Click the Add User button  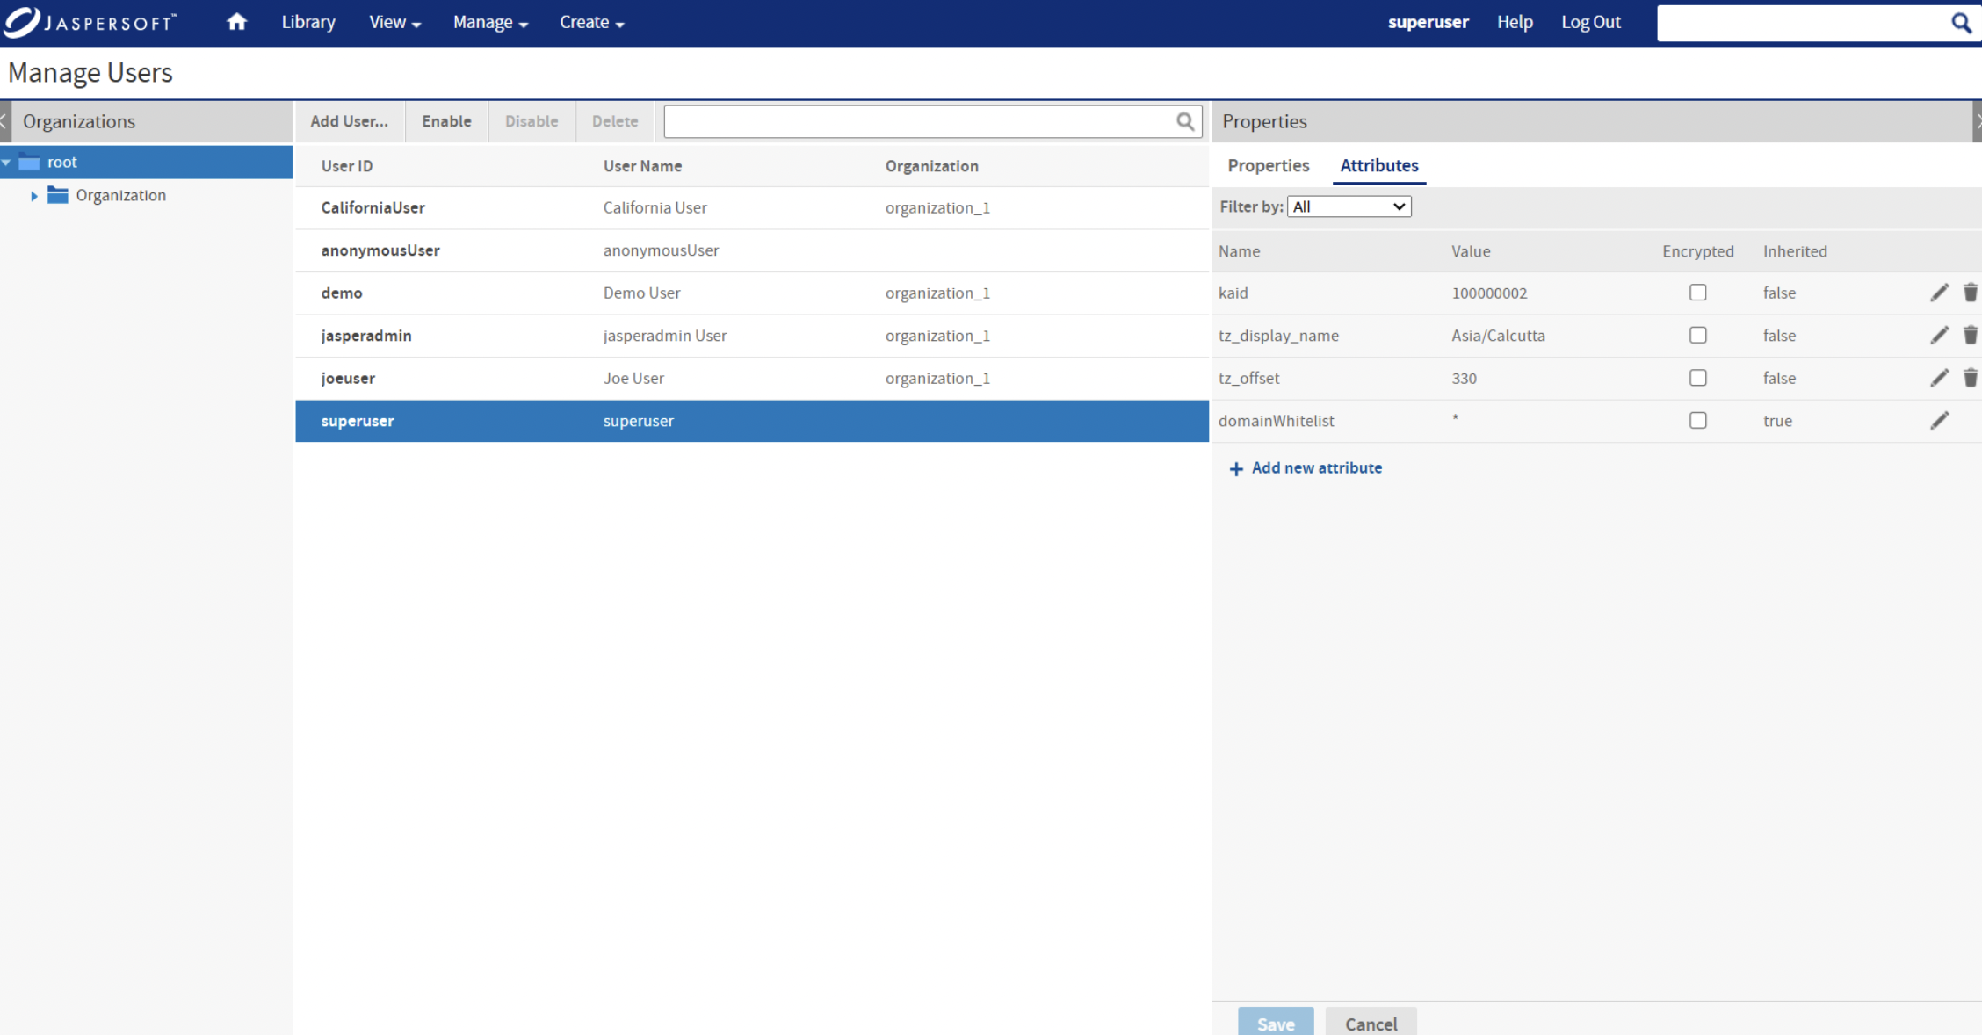click(349, 121)
